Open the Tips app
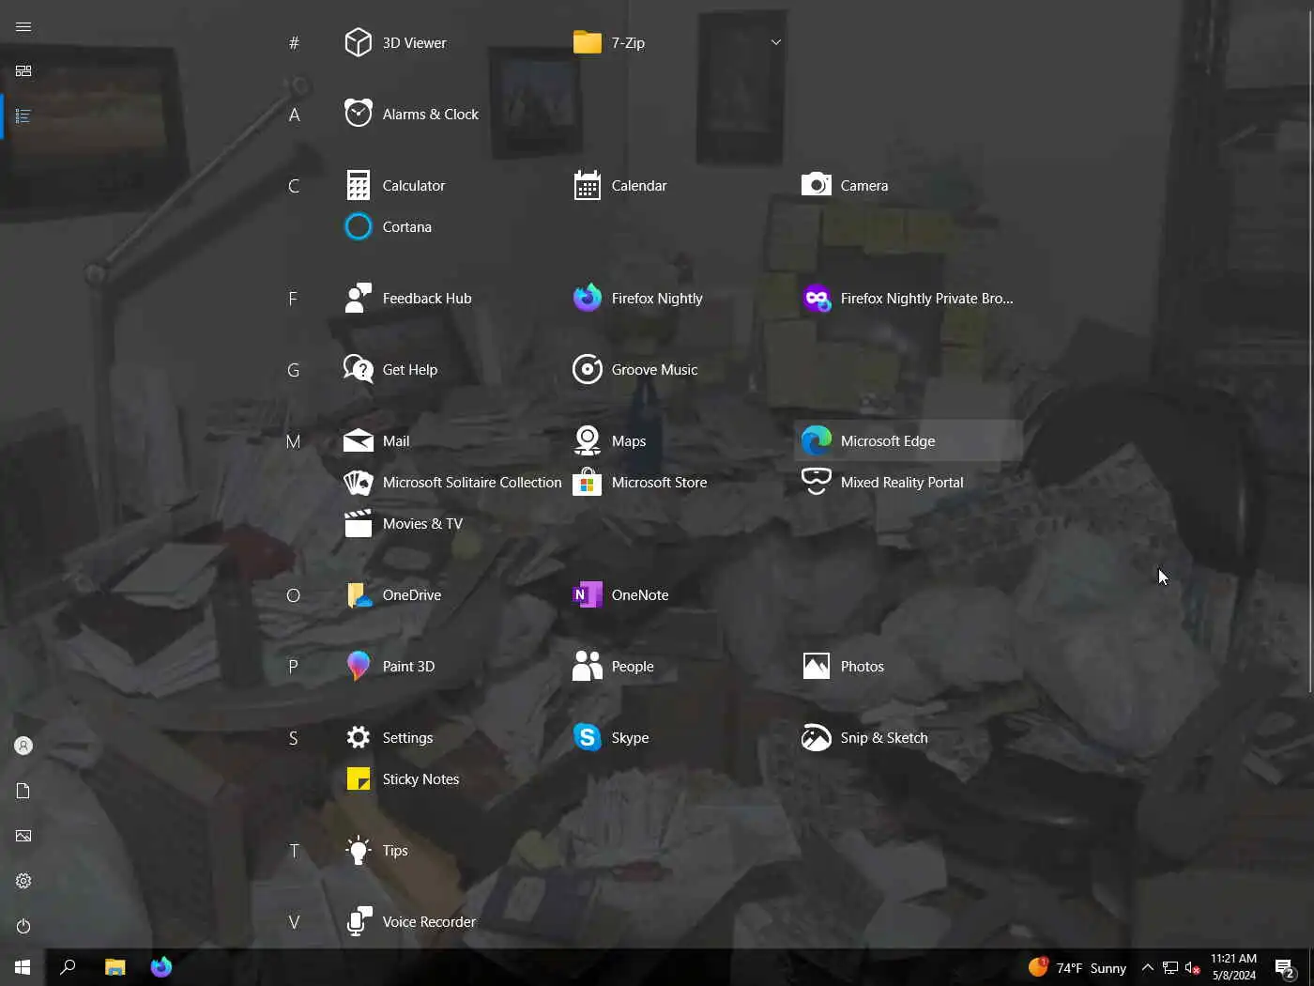This screenshot has width=1314, height=986. click(x=450, y=850)
